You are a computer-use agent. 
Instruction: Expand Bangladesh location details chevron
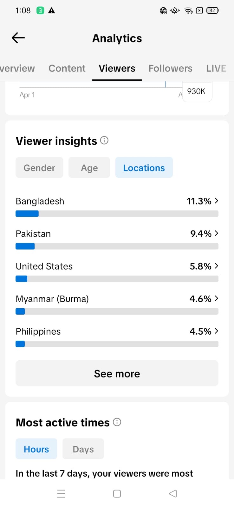click(216, 201)
